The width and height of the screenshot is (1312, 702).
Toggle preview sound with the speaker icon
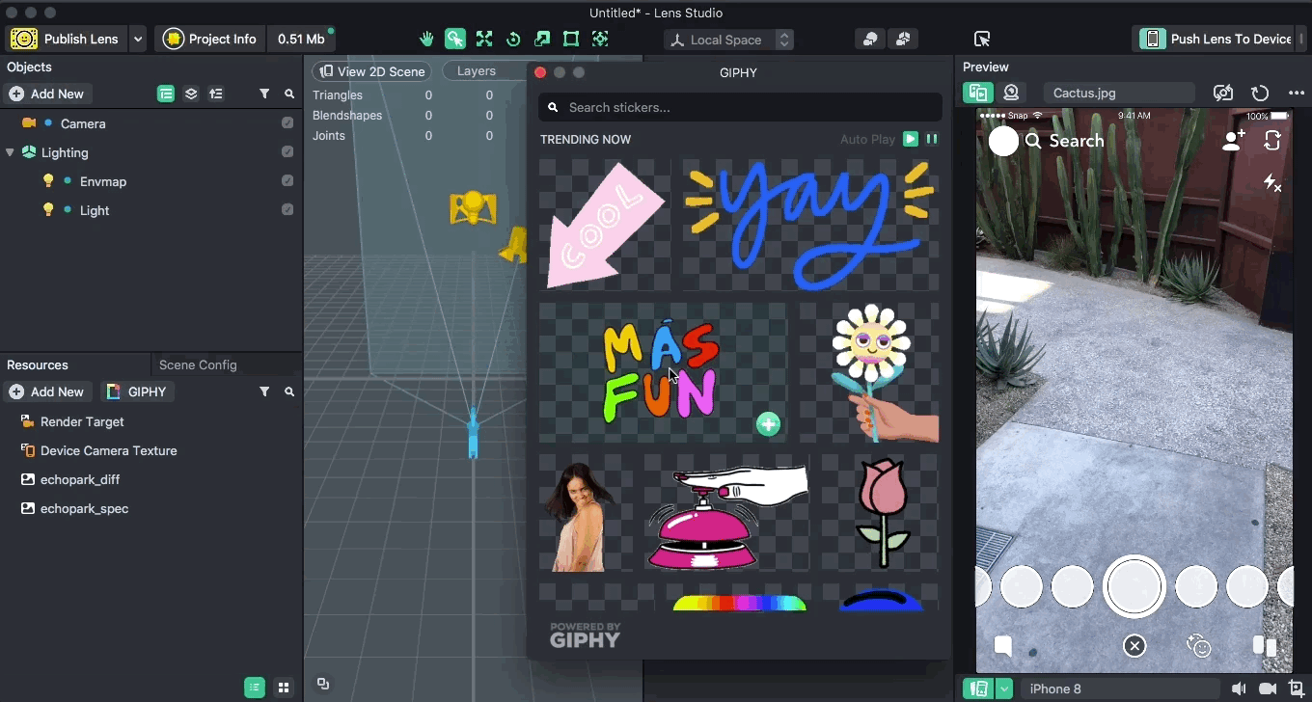[x=1239, y=688]
